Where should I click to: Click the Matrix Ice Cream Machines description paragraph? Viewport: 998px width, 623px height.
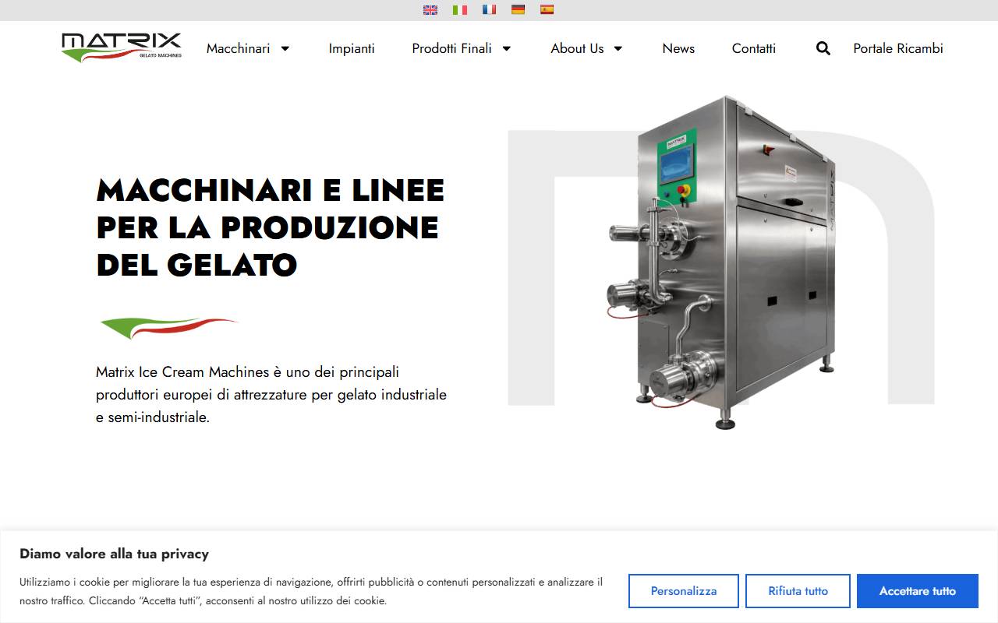pyautogui.click(x=271, y=394)
